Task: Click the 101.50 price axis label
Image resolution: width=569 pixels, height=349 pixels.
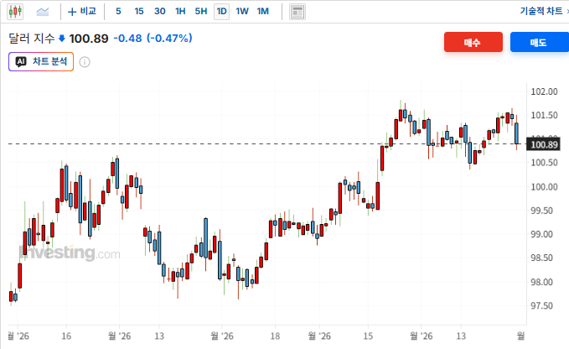Action: [x=544, y=116]
